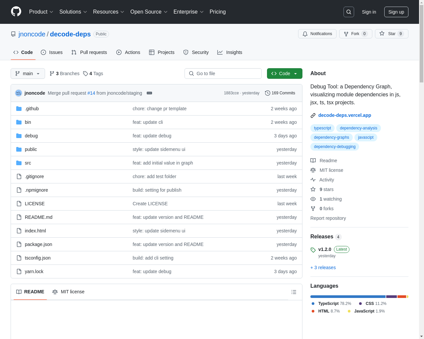Open the Insights tab

[230, 52]
